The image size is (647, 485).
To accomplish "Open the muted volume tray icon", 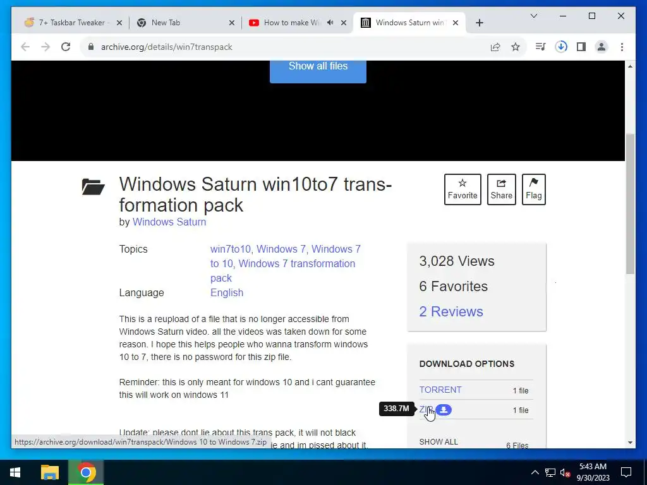I will [x=565, y=472].
